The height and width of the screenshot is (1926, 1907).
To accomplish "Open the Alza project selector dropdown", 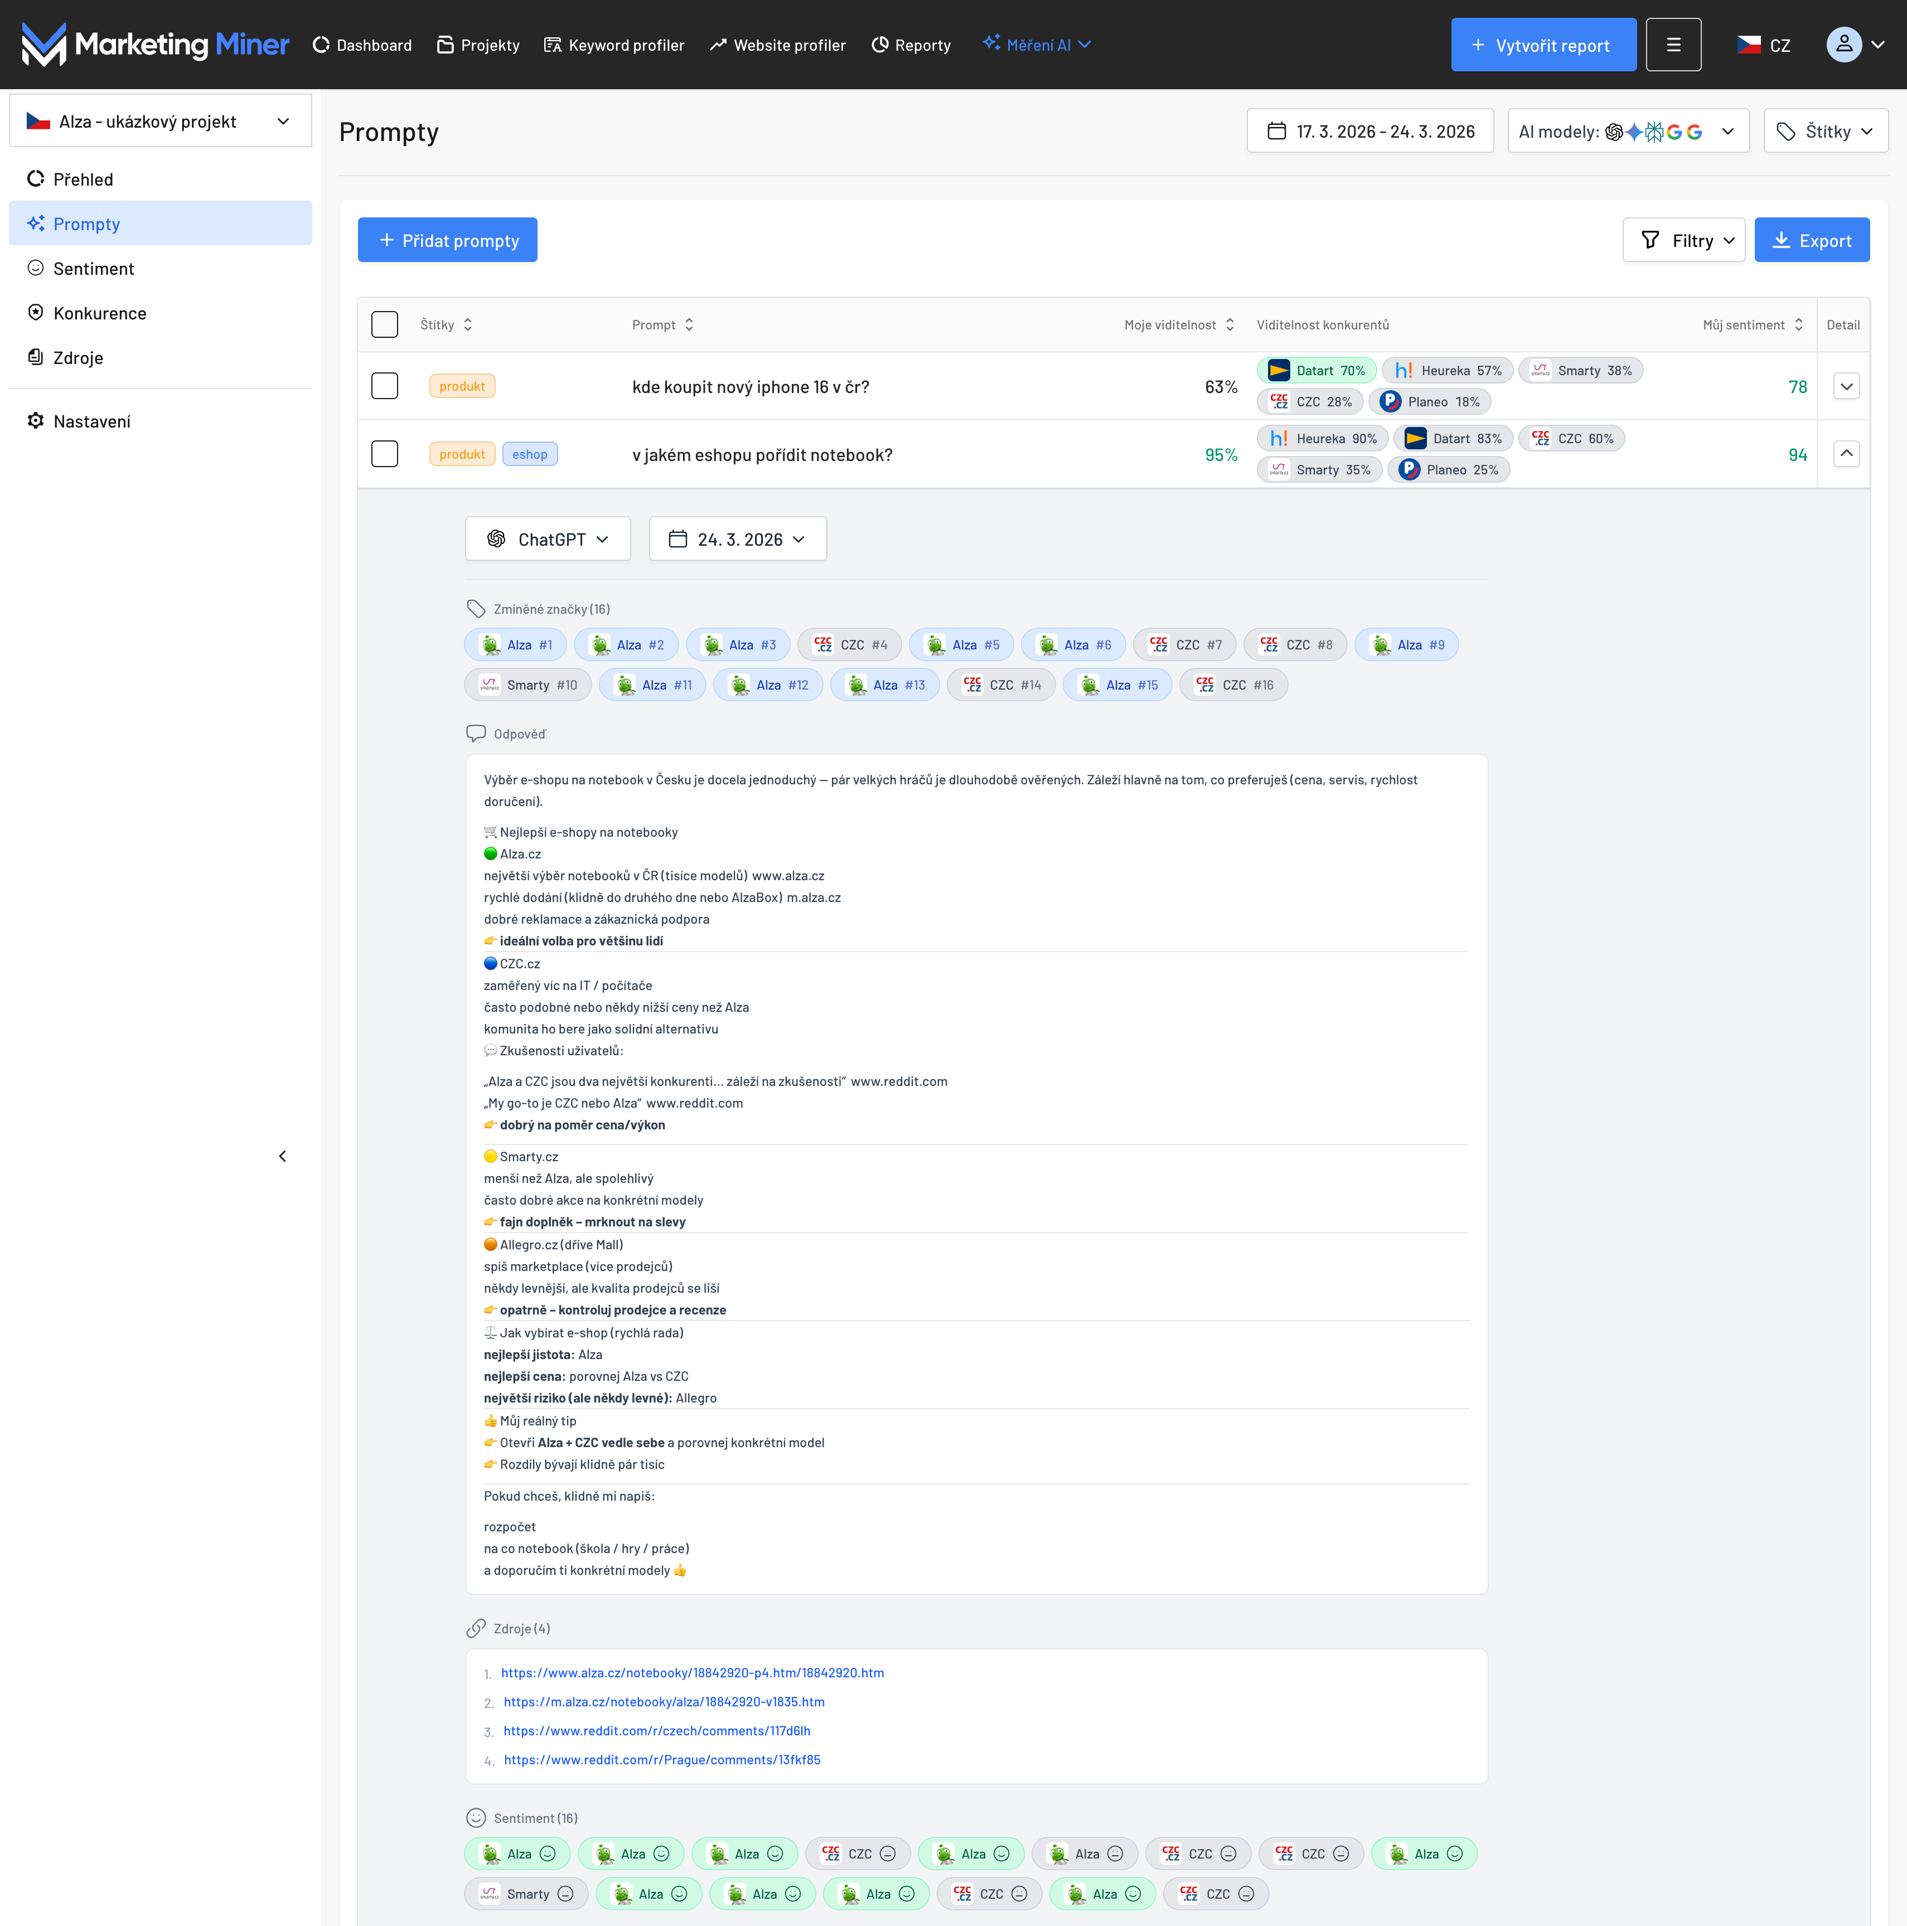I will (x=161, y=122).
